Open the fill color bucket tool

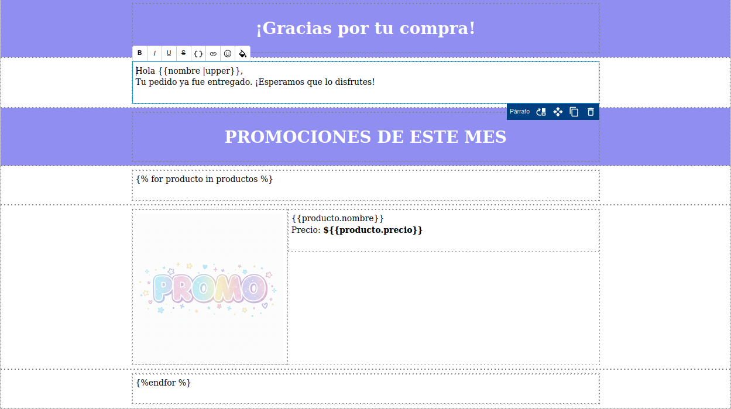click(242, 53)
